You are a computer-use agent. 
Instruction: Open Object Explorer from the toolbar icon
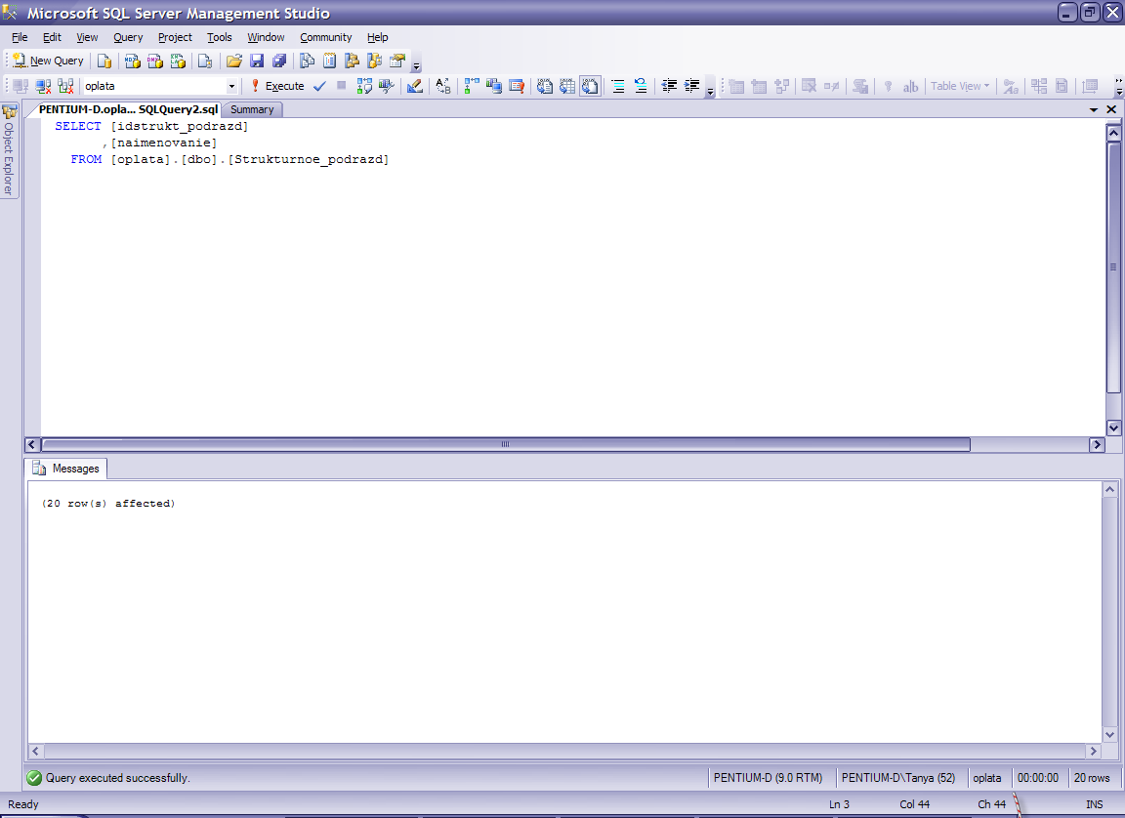352,61
